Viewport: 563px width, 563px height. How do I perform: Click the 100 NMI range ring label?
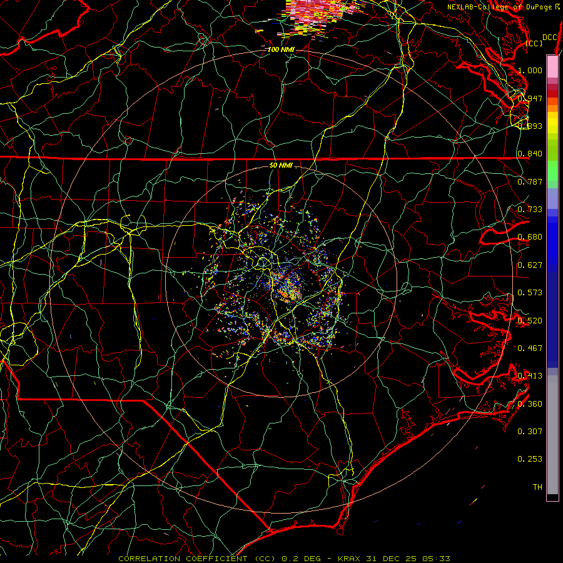click(x=281, y=49)
